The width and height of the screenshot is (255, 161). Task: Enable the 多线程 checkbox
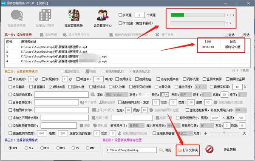pyautogui.click(x=120, y=15)
